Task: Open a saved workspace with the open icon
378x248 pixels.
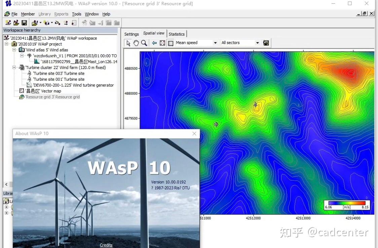Action: point(15,23)
